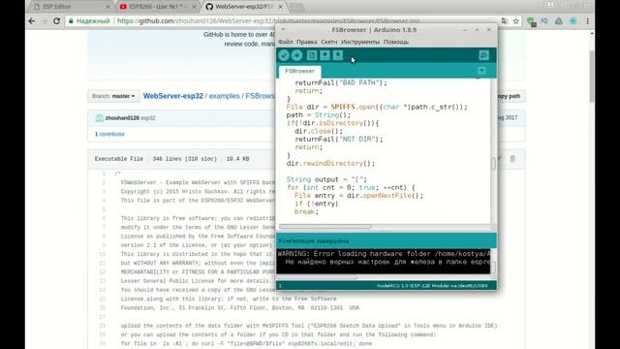The height and width of the screenshot is (349, 620).
Task: Open the Инструменты menu in Arduino
Action: [x=360, y=42]
